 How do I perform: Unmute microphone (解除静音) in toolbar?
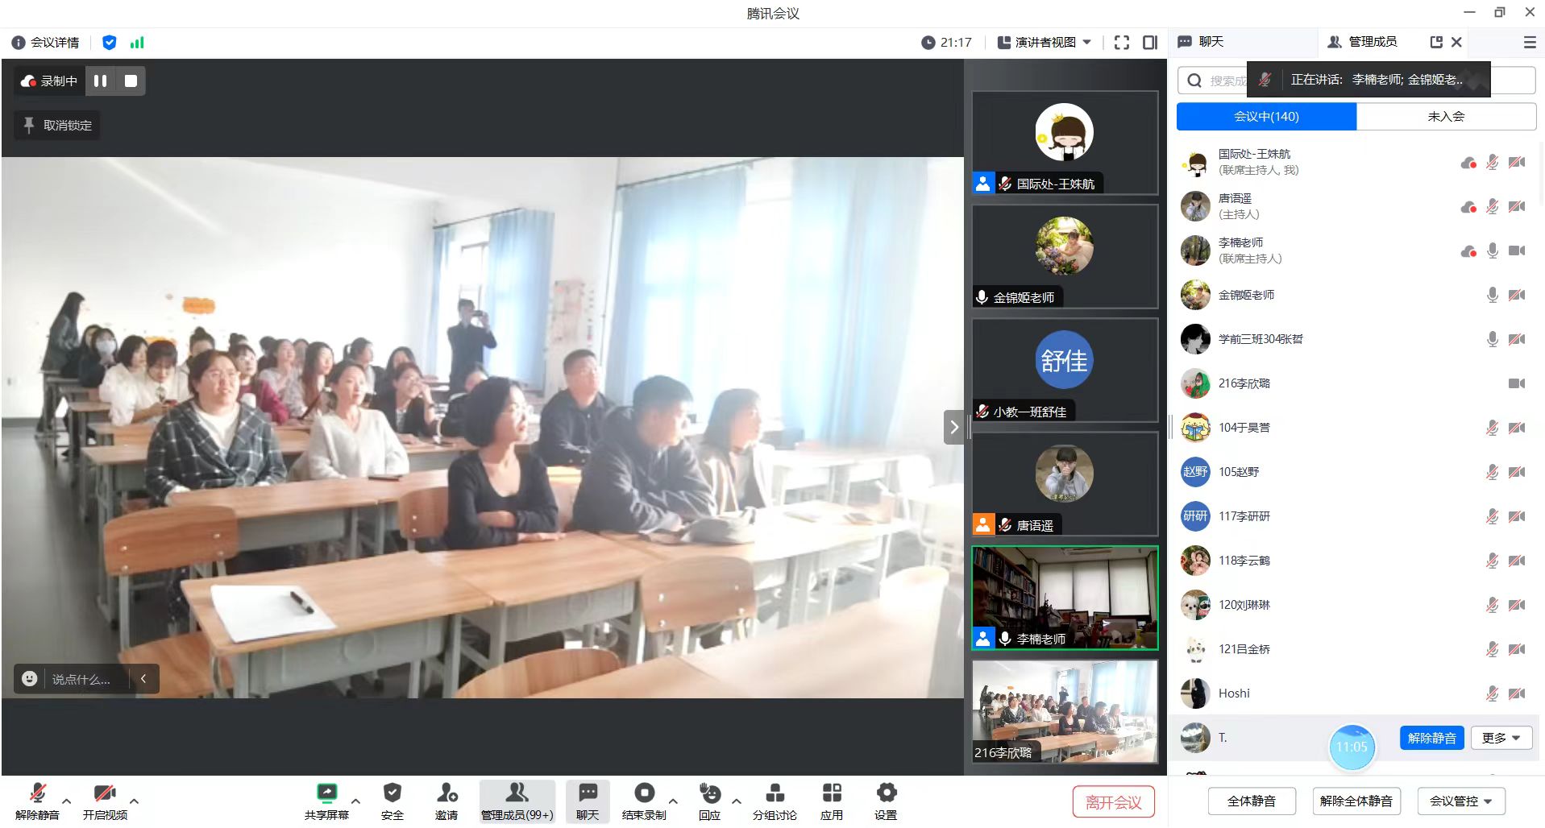pyautogui.click(x=37, y=793)
